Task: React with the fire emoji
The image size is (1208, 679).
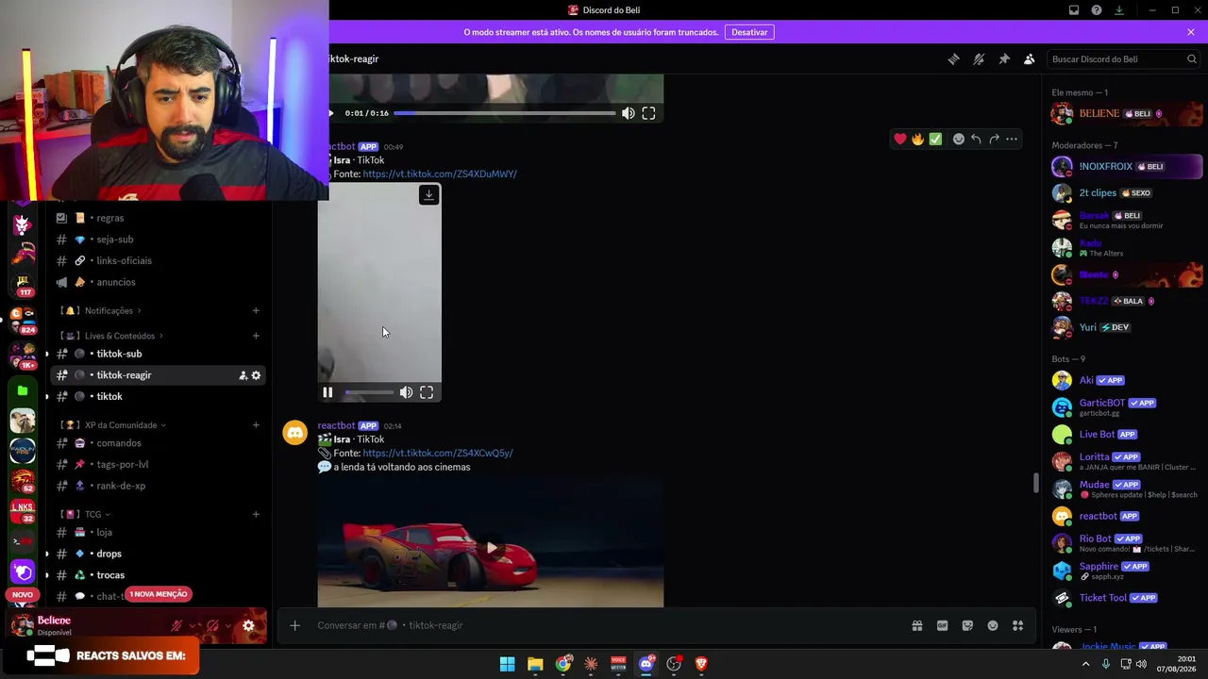Action: pos(917,140)
